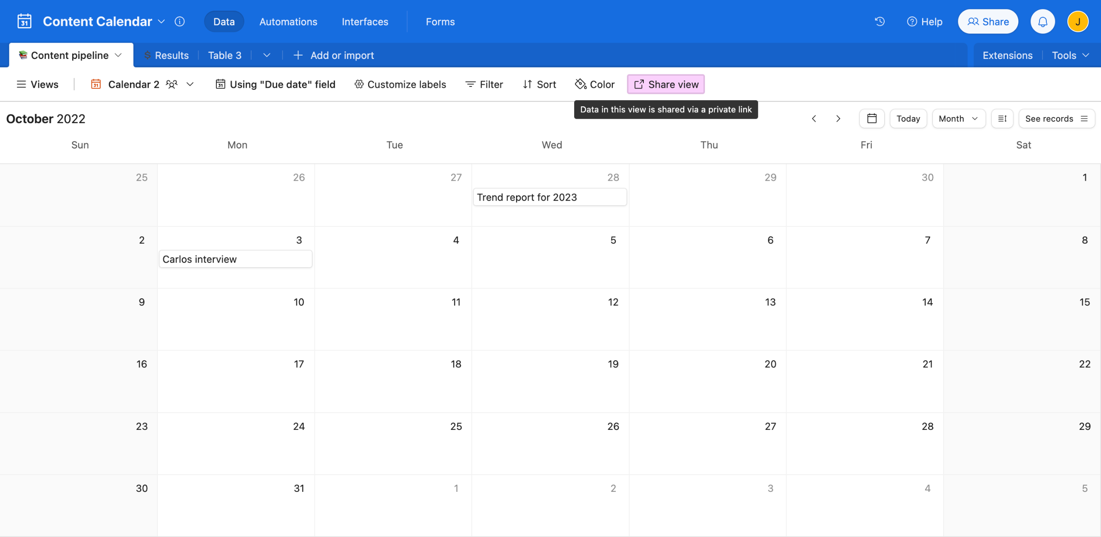Open the Automations tab
This screenshot has width=1101, height=537.
click(x=288, y=22)
